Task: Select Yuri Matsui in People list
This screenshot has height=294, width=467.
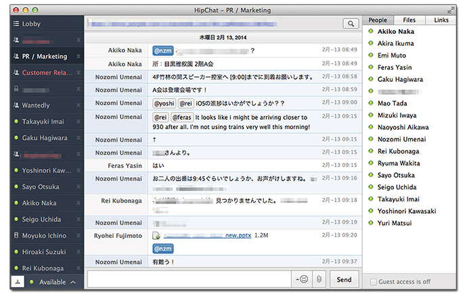Action: pos(395,223)
